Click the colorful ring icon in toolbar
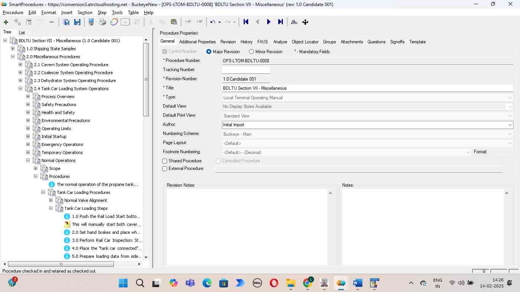The height and width of the screenshot is (292, 520). tap(114, 22)
